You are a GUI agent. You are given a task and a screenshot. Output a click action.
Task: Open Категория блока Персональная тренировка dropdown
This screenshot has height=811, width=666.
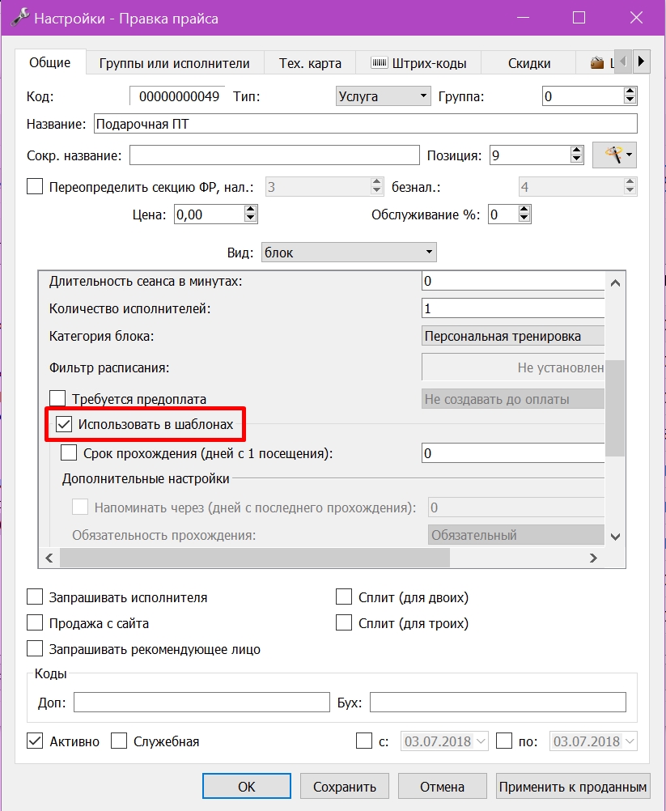click(513, 336)
